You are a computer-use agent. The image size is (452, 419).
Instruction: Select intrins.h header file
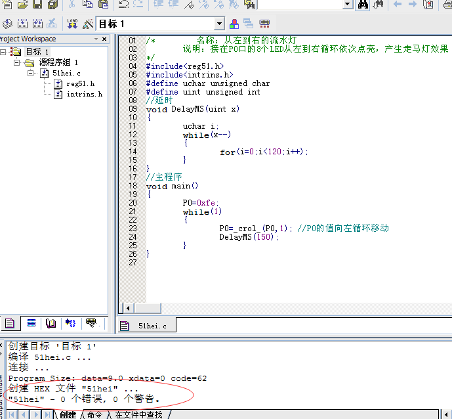click(x=85, y=95)
